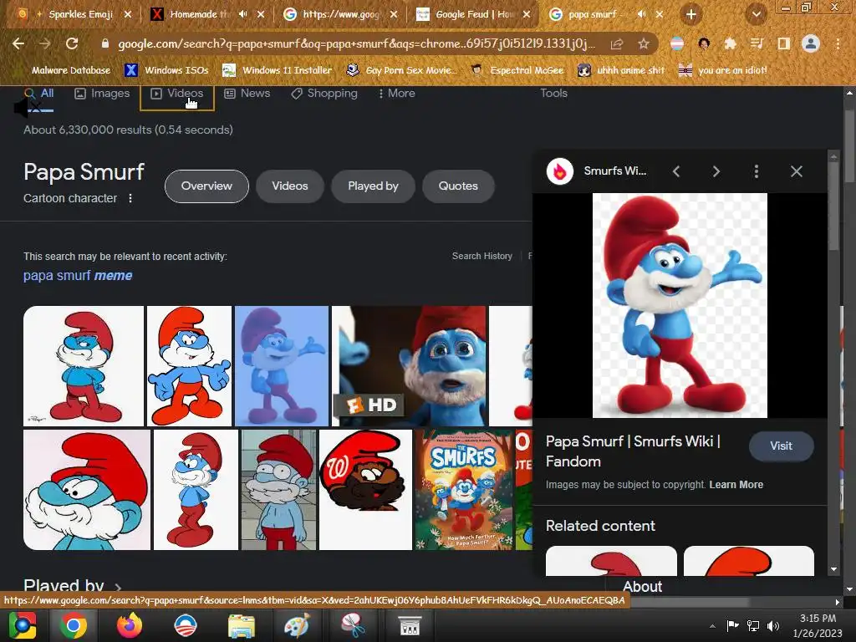
Task: Expand the Played by section arrow
Action: (x=118, y=588)
